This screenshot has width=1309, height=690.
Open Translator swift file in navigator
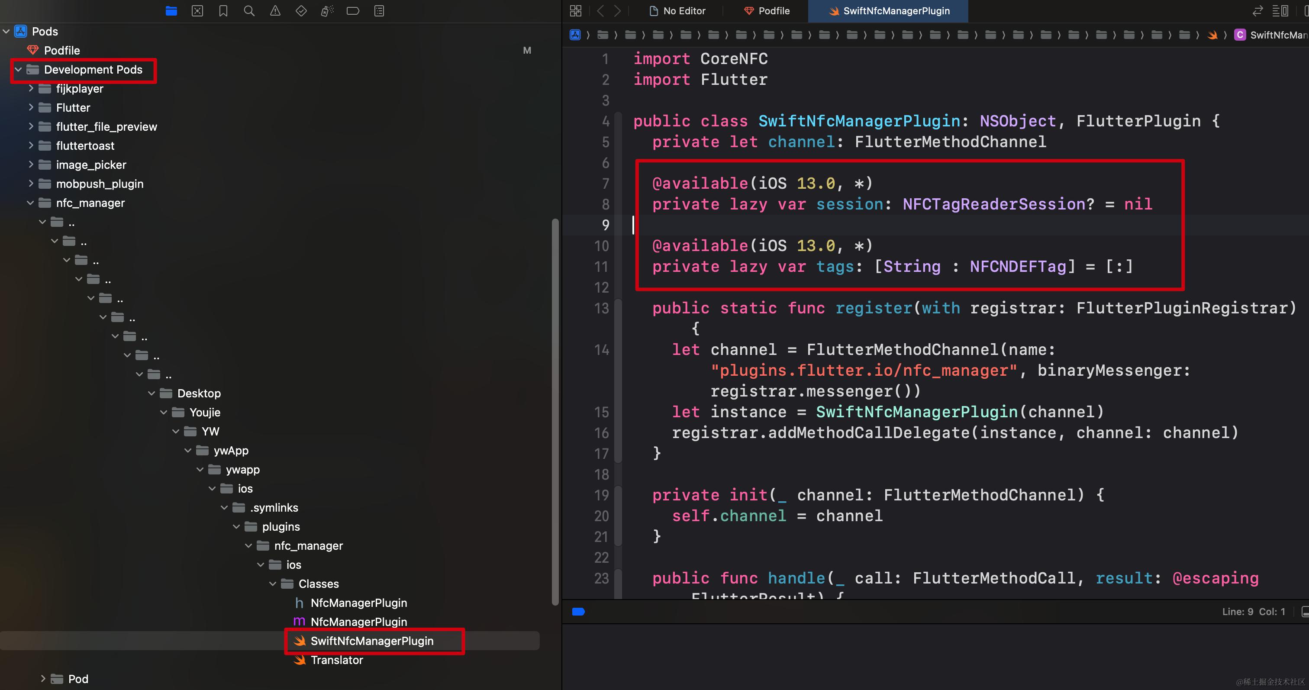336,660
